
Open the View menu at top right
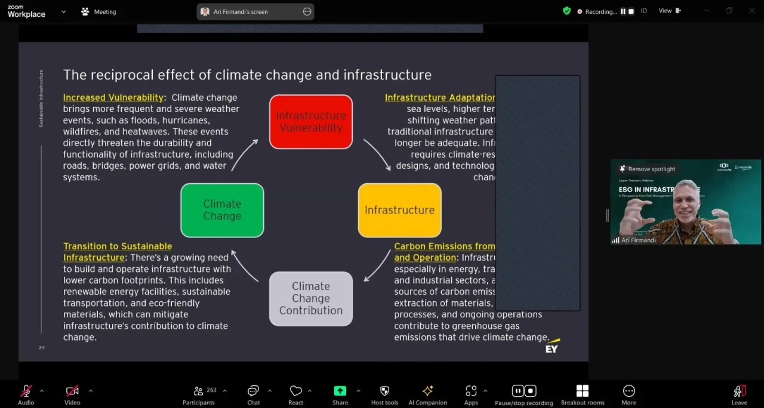tap(668, 11)
